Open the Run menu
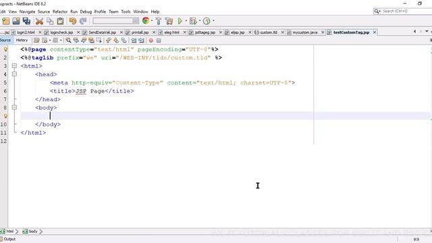 tap(74, 11)
